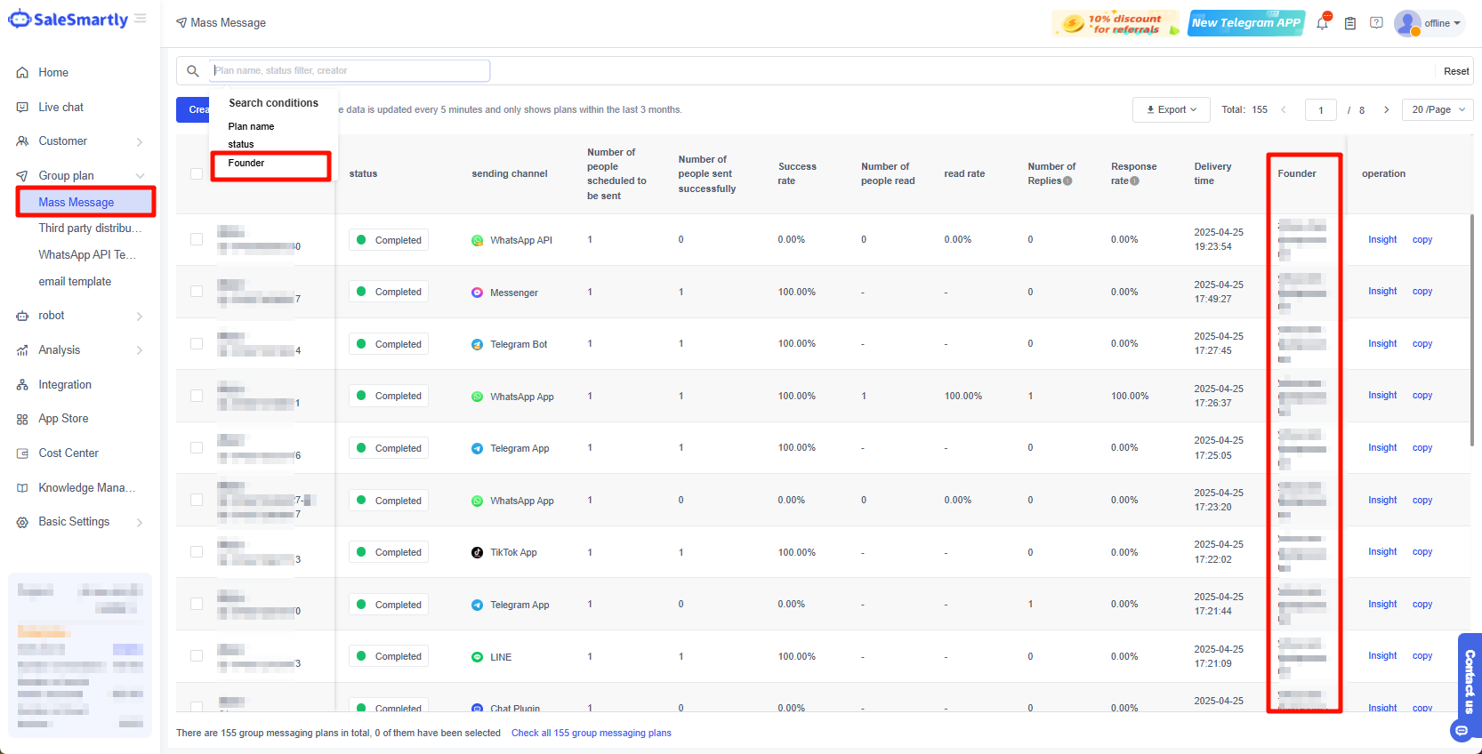Collapse sidebar using the hamburger icon
The width and height of the screenshot is (1482, 754).
141,19
